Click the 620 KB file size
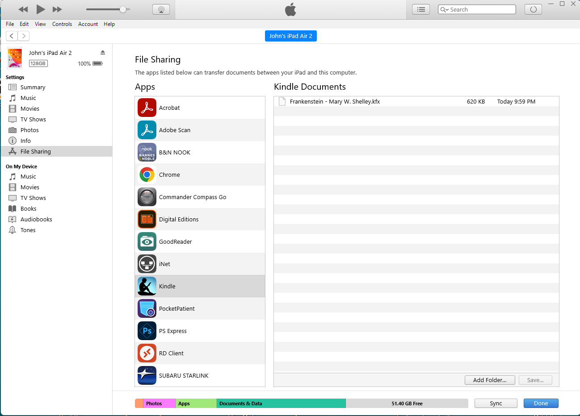This screenshot has width=580, height=416. click(x=476, y=101)
